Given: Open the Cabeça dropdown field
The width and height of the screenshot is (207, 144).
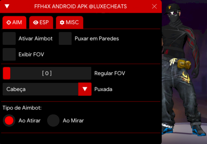Looking at the screenshot, I should (40, 89).
